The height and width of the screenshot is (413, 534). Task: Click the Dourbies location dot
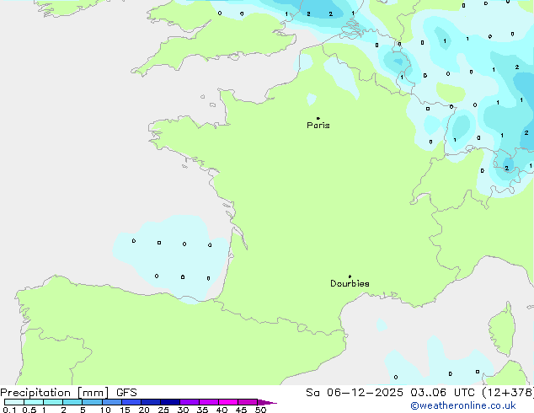pos(350,276)
